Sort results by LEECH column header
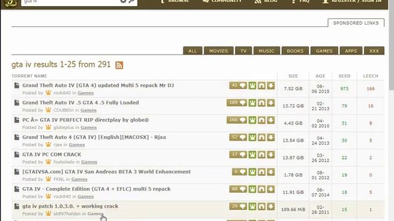 click(371, 76)
